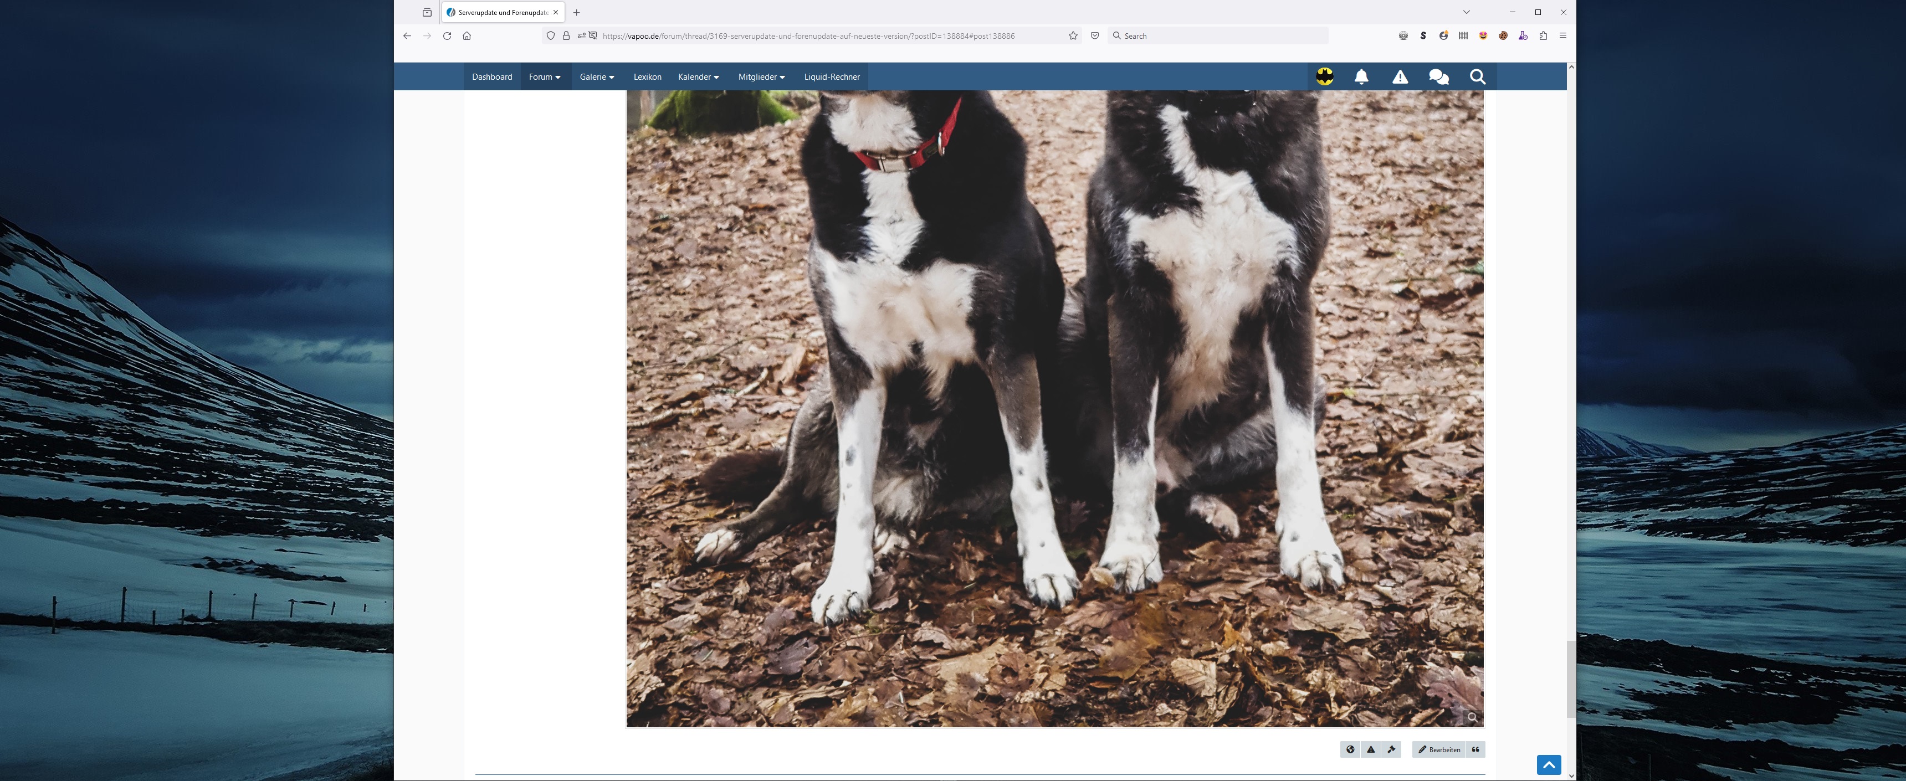
Task: Toggle tracking protection shield in address bar
Action: (x=551, y=35)
